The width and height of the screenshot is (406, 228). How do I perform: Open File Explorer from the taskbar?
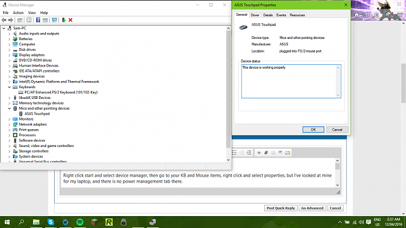(36, 222)
